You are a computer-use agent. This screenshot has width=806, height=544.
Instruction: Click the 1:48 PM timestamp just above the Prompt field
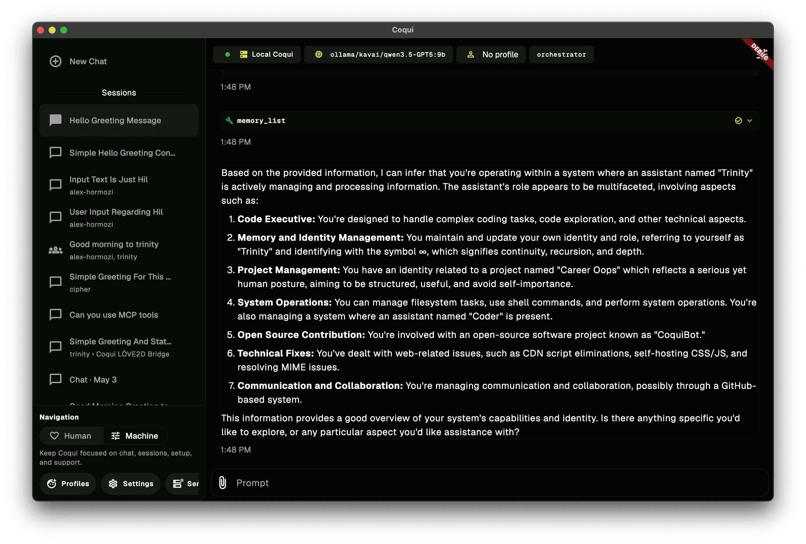[x=235, y=450]
